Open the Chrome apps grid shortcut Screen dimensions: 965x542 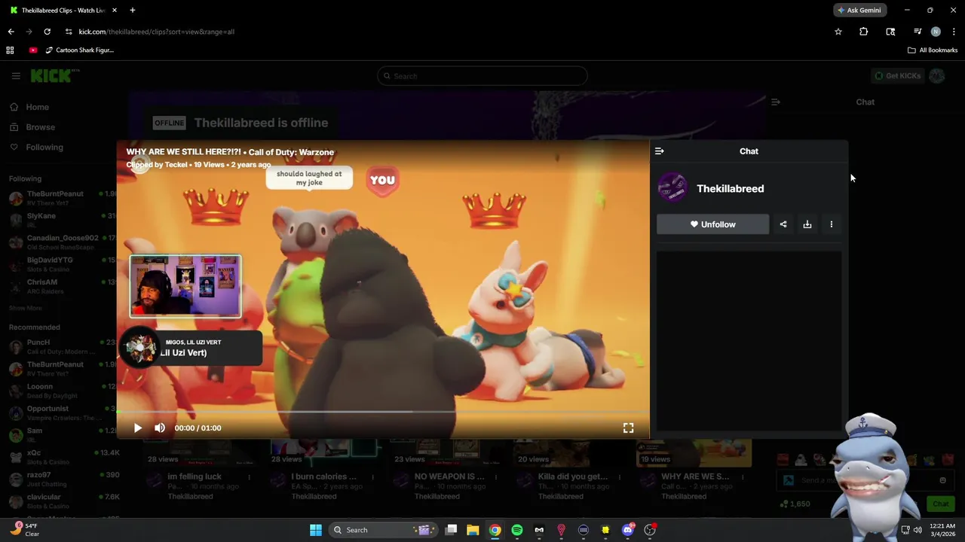pos(10,50)
